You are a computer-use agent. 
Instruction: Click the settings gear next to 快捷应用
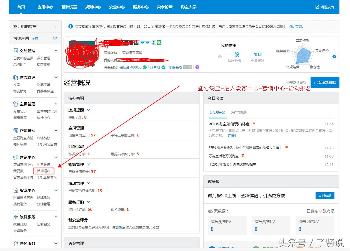tap(55, 39)
